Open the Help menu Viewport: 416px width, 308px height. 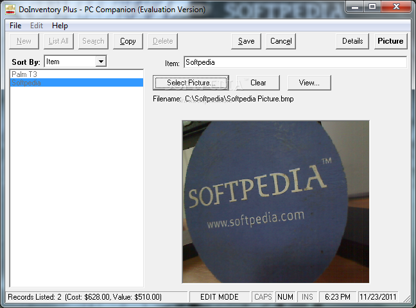60,26
